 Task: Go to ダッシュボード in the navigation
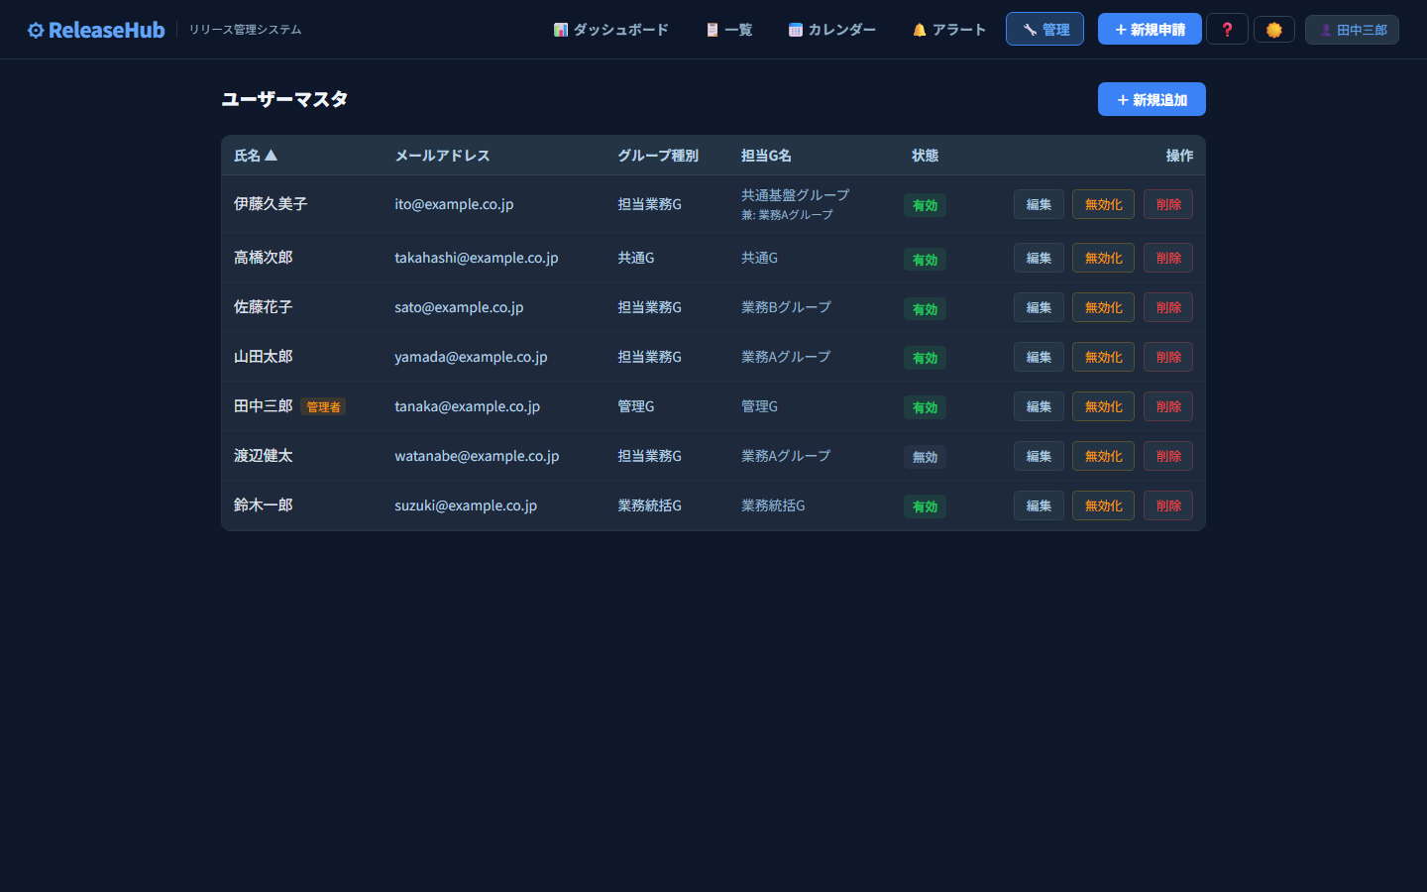click(x=610, y=30)
